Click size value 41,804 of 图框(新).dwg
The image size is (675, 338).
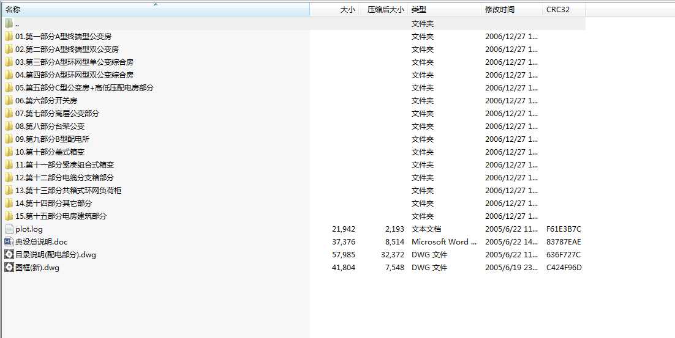(x=344, y=268)
